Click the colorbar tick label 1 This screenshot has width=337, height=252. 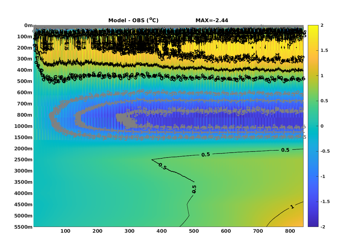pos(322,76)
